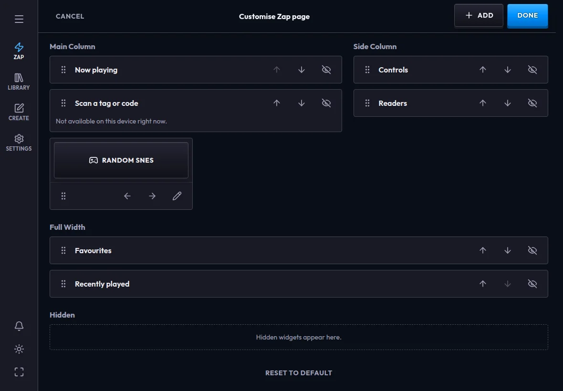The width and height of the screenshot is (563, 391).
Task: Move Scan a tag or code down
Action: 302,103
